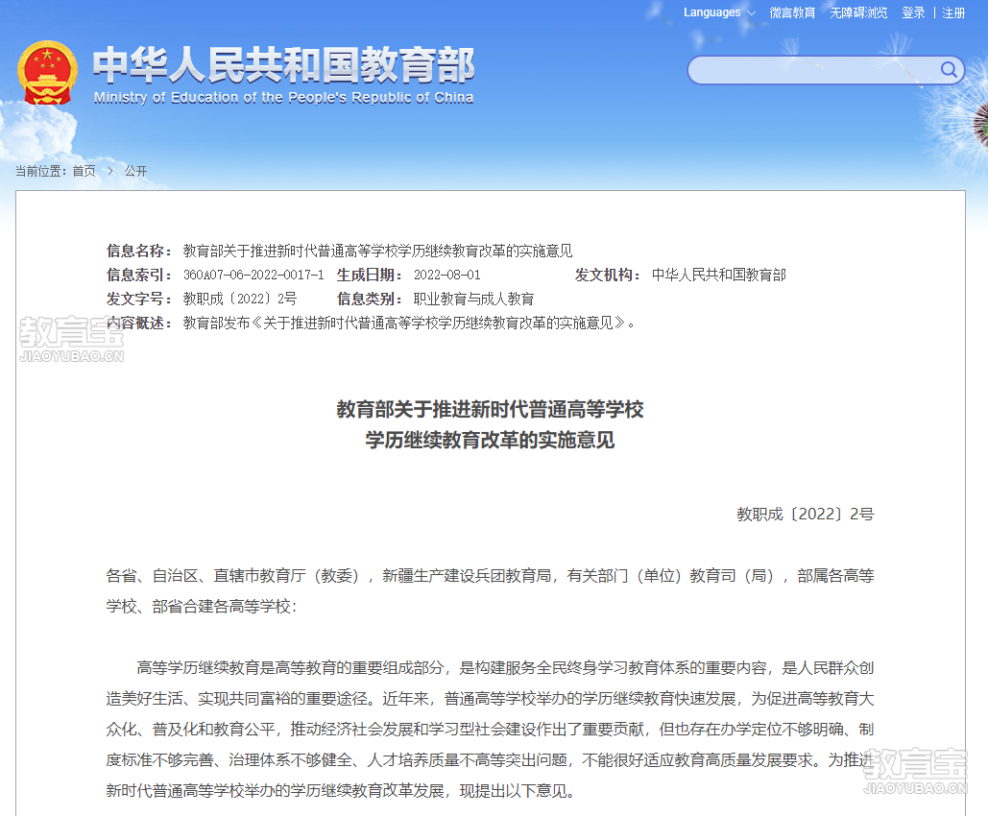
Task: Click the 发文机构 label
Action: click(x=608, y=275)
